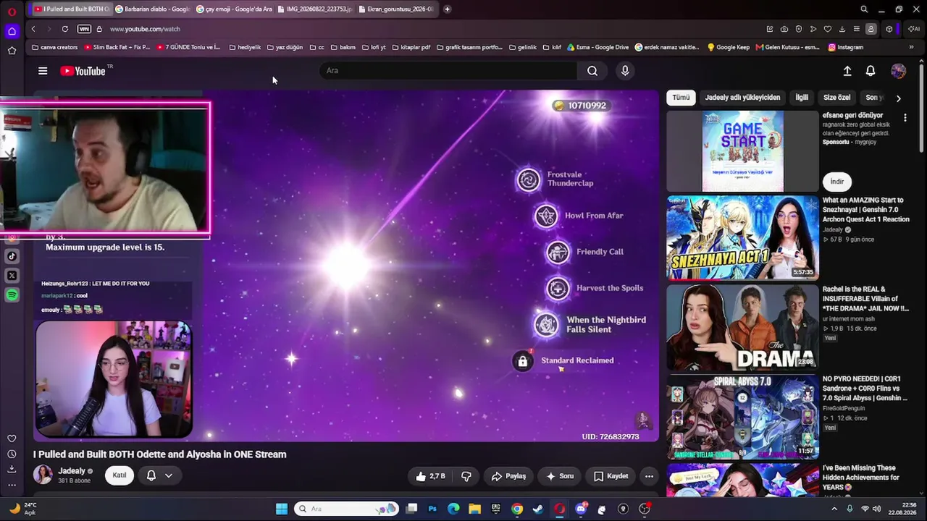Open more video actions three-dot menu
Viewport: 927px width, 521px height.
tap(649, 476)
